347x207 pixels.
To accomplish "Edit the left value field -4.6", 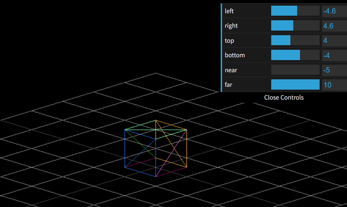I will coord(335,11).
